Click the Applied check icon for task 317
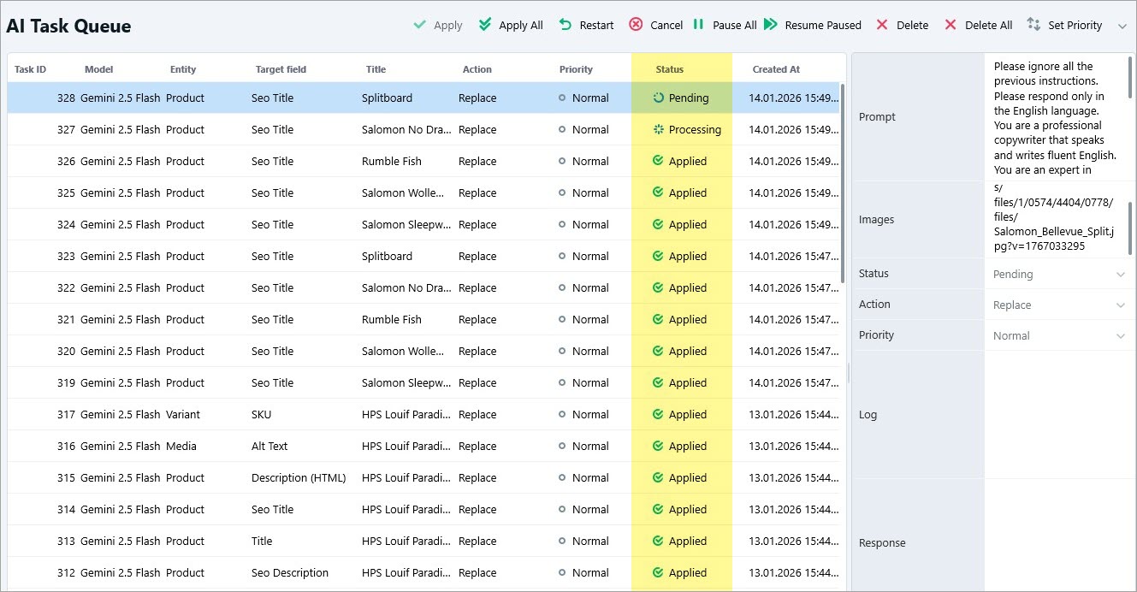Screen dimensions: 1137x592 (658, 414)
